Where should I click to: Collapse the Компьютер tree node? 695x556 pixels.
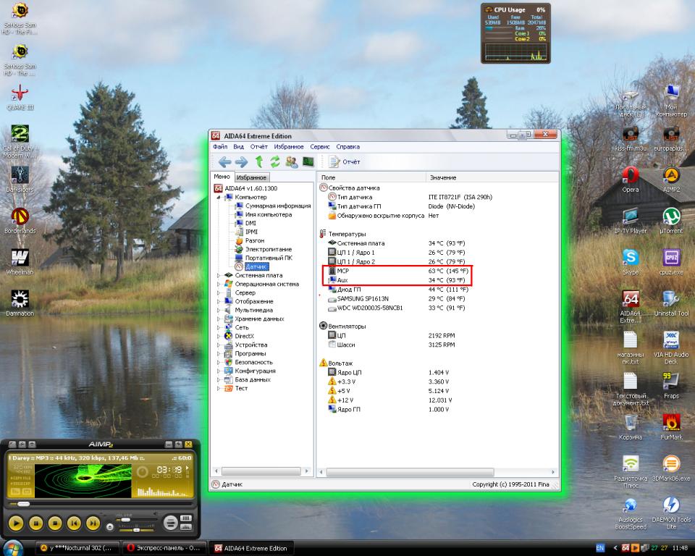coord(219,198)
